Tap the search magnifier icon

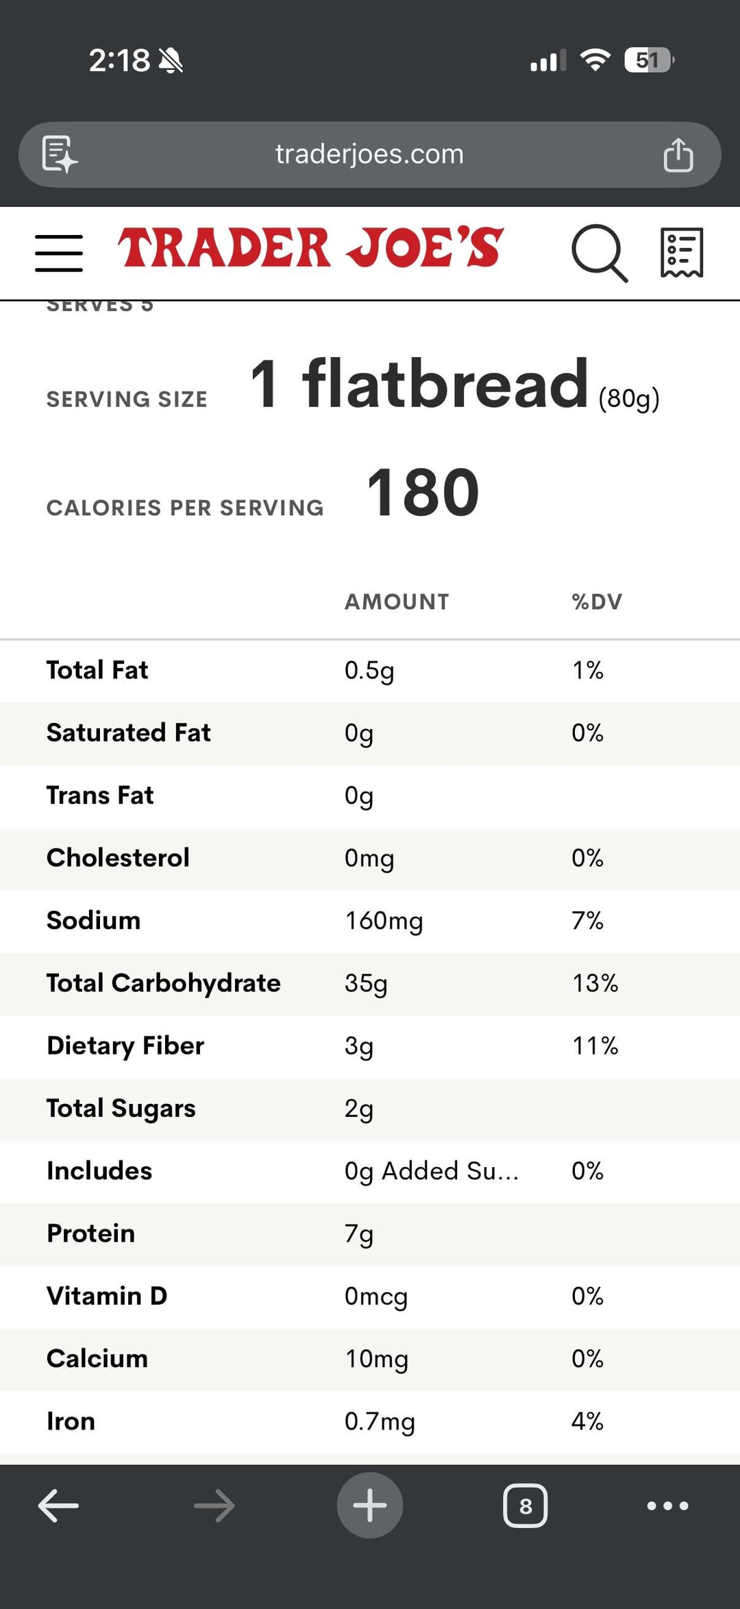pyautogui.click(x=599, y=253)
